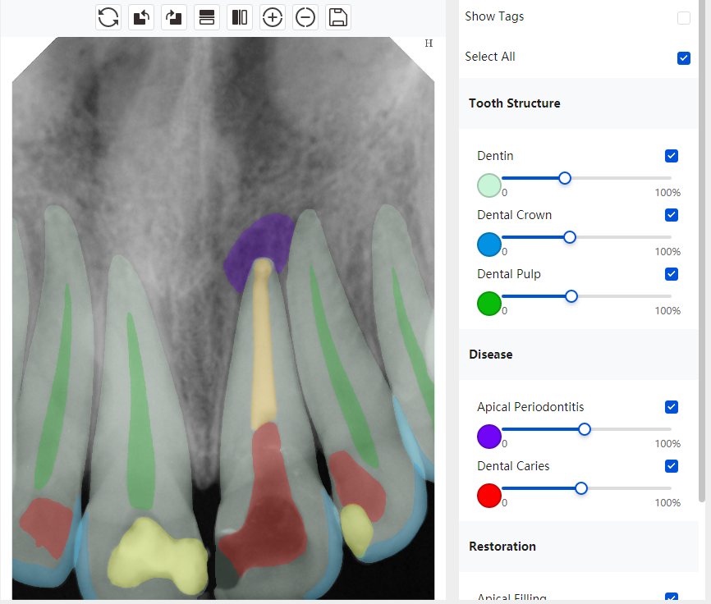Click the reset/refresh image icon

(108, 17)
